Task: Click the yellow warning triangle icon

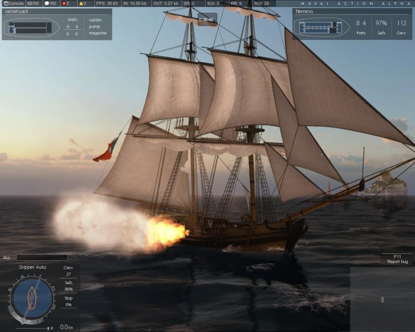Action: point(81,3)
